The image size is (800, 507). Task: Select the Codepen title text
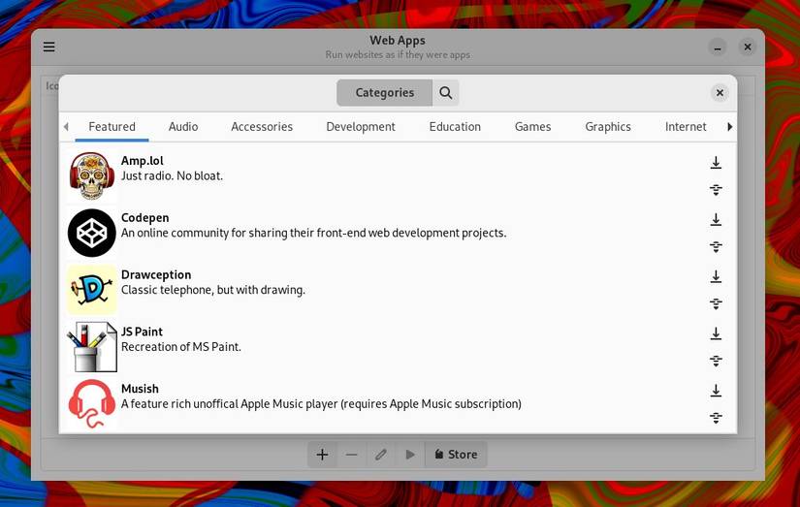click(x=144, y=218)
